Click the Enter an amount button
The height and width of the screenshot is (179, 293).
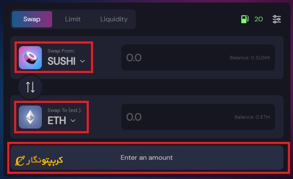[146, 158]
